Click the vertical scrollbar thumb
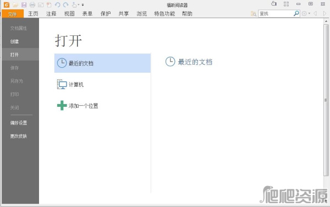Screen dimensions: 330x207 pyautogui.click(x=326, y=100)
